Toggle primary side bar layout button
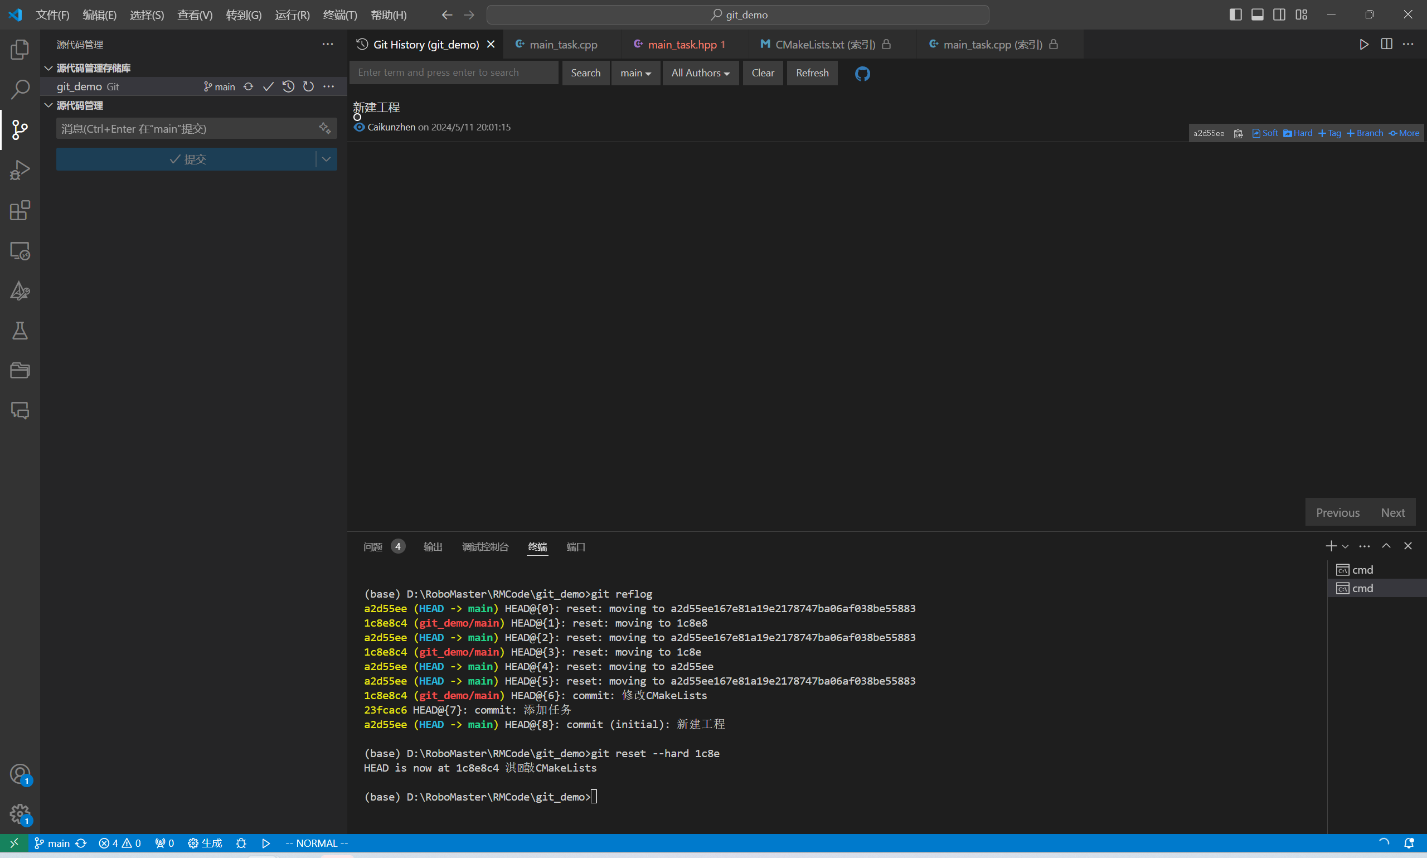Screen dimensions: 1427x858 tap(1235, 14)
